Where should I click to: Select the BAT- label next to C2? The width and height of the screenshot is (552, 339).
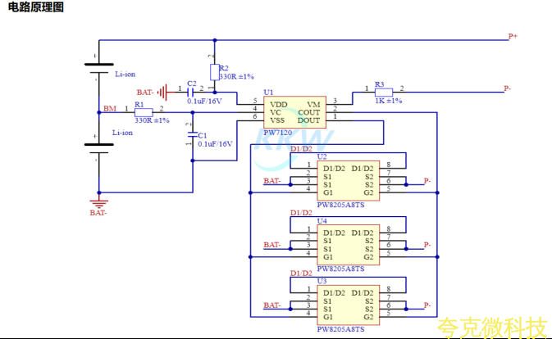(x=145, y=93)
